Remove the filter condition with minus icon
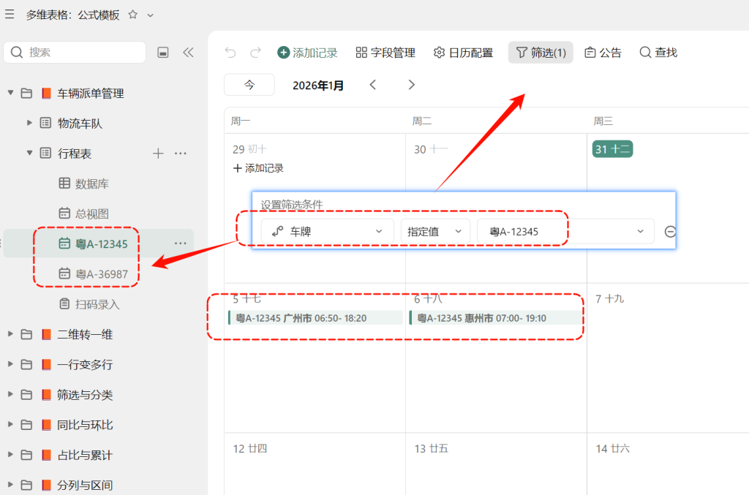 tap(670, 232)
